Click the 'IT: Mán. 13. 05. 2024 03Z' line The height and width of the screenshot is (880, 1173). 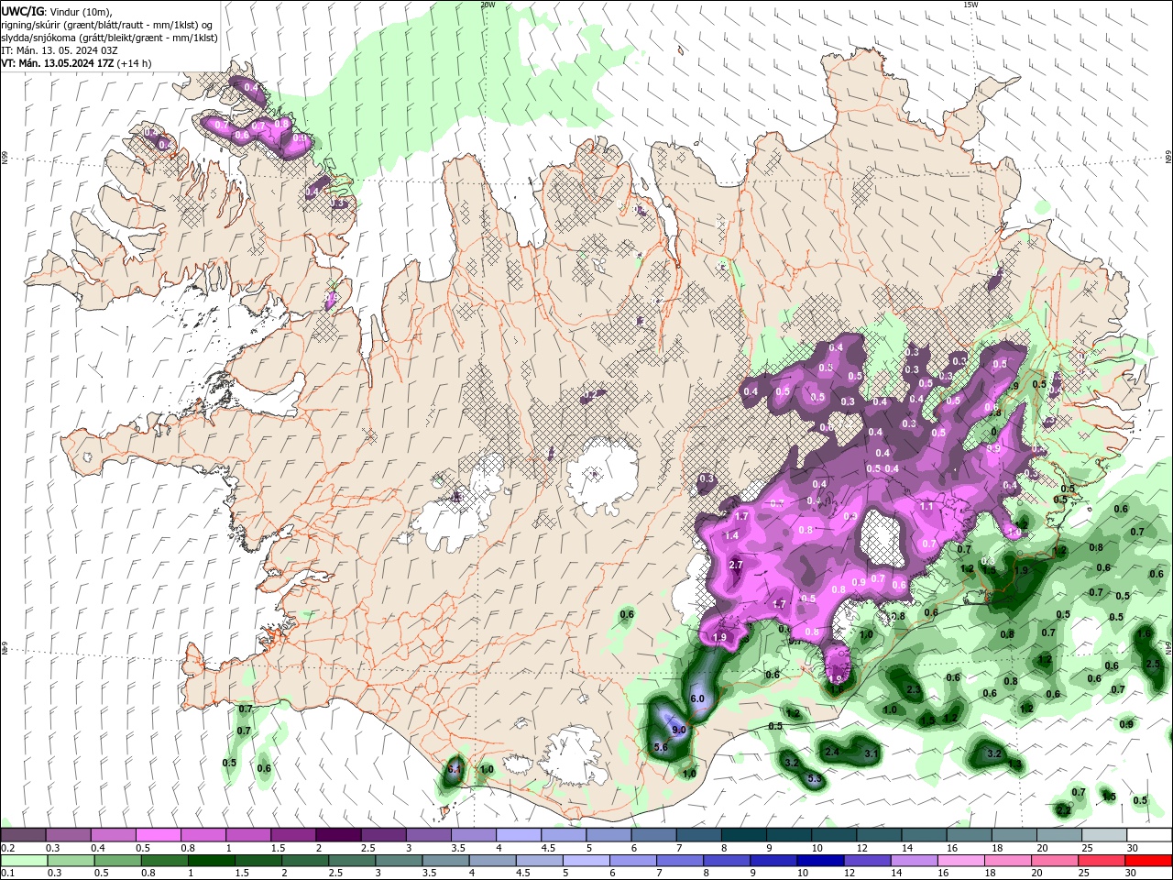tap(59, 50)
